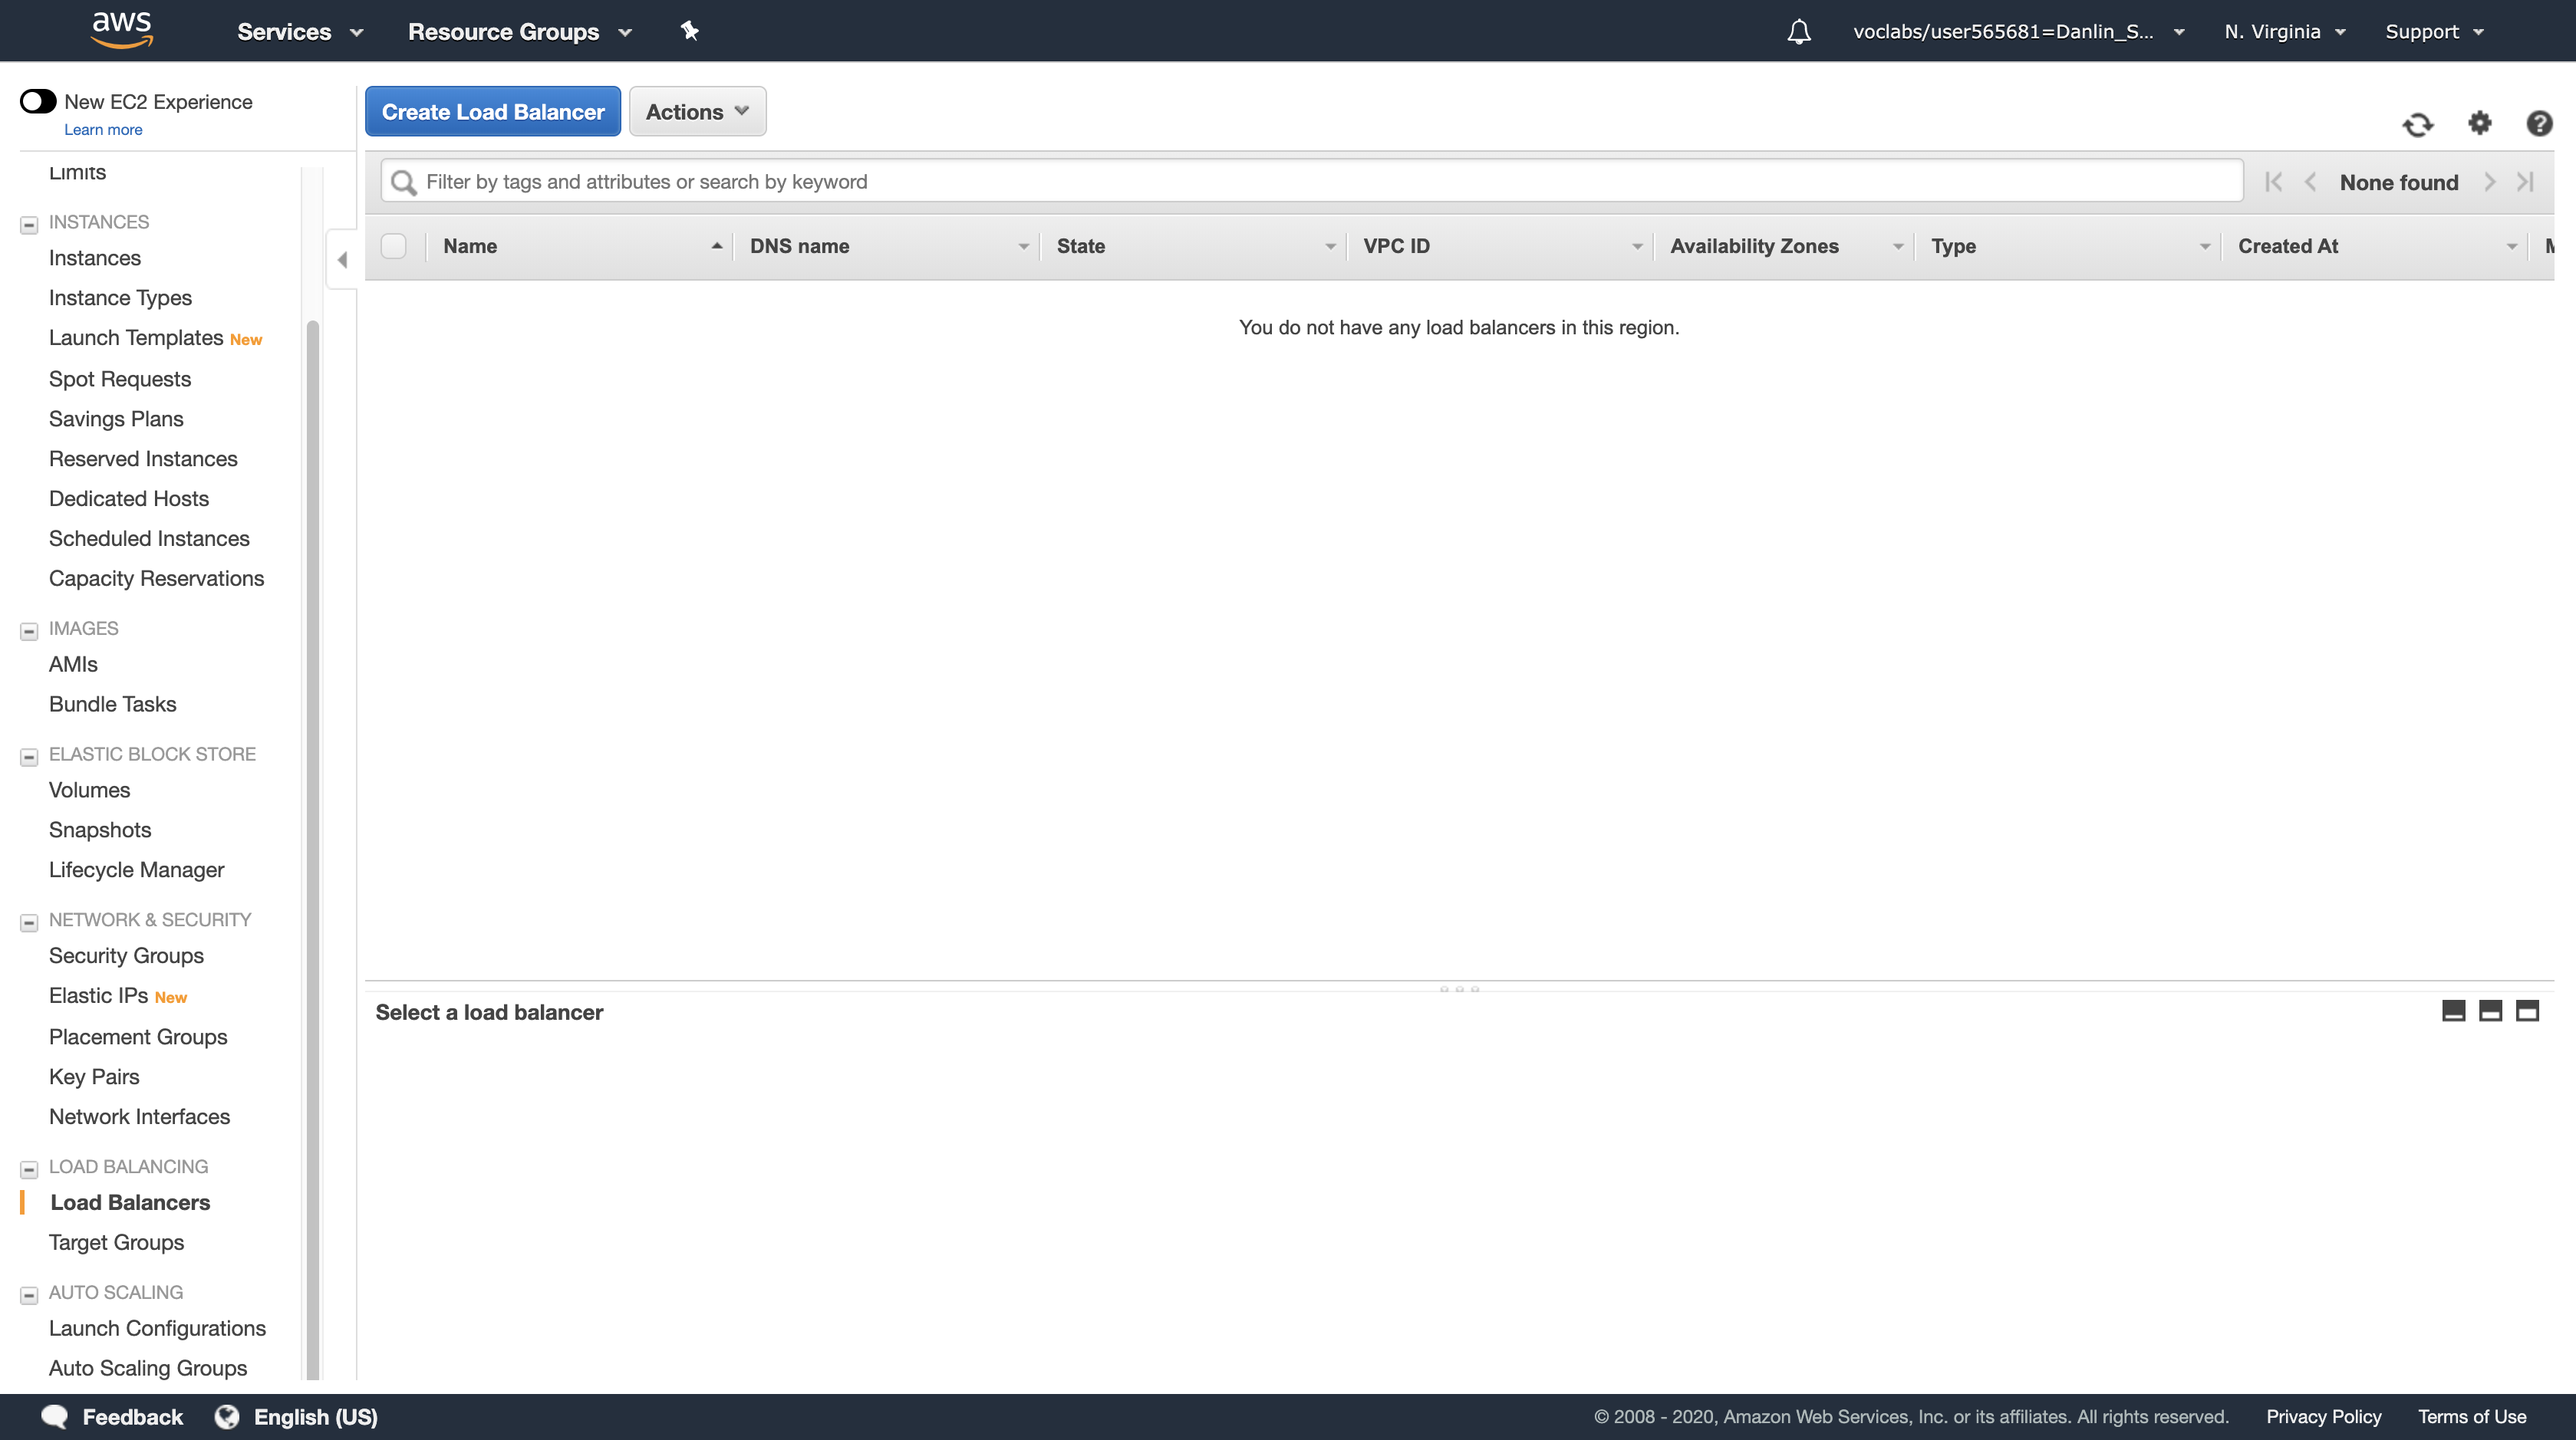
Task: Open the notifications bell
Action: (1798, 32)
